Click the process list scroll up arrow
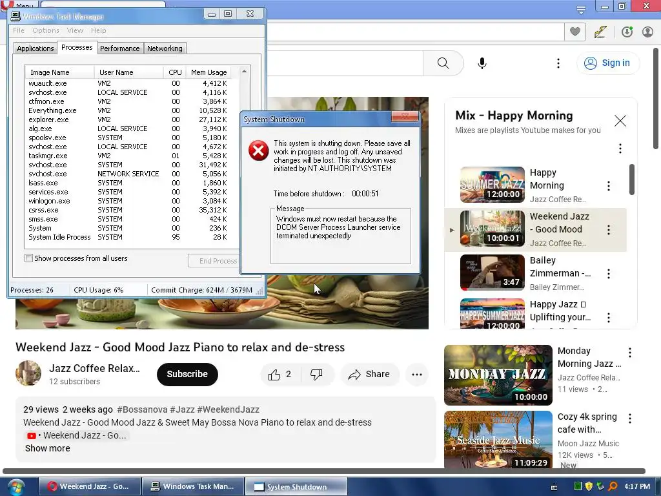 coord(245,72)
